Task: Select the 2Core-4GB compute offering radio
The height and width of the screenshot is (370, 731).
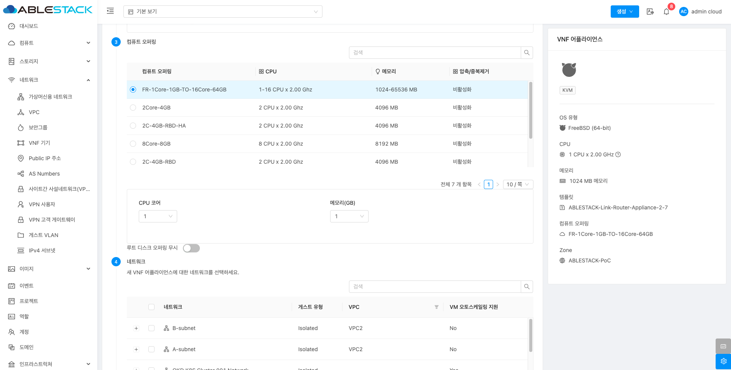Action: (x=133, y=108)
